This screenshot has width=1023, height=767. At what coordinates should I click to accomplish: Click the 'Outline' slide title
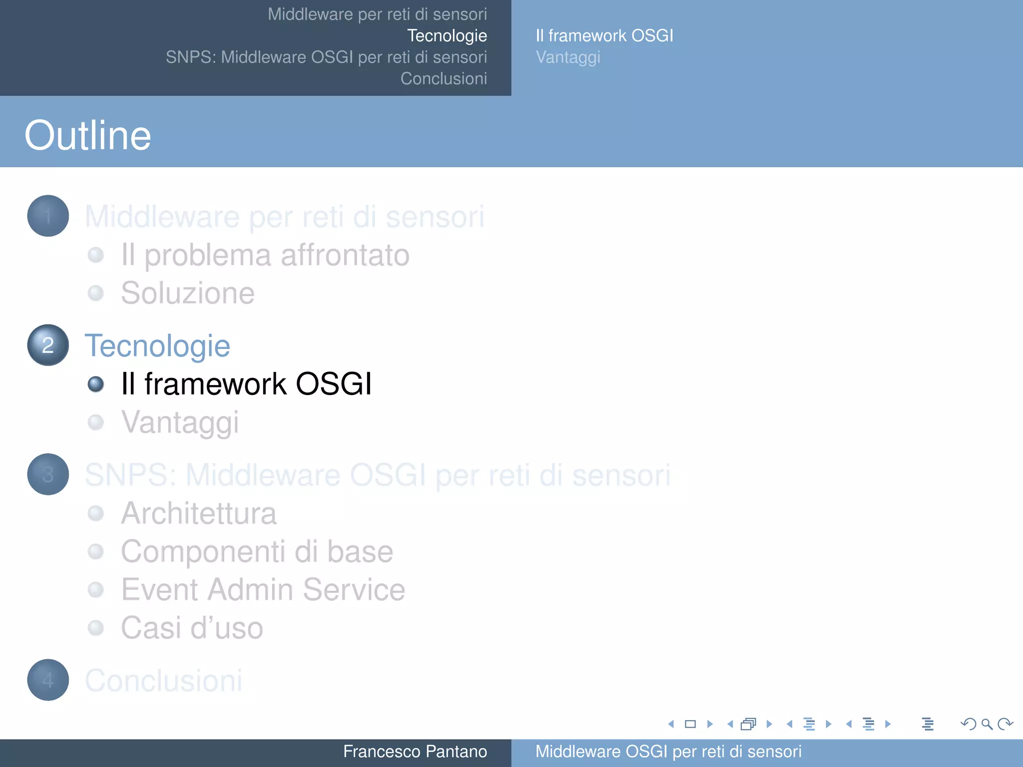(87, 135)
